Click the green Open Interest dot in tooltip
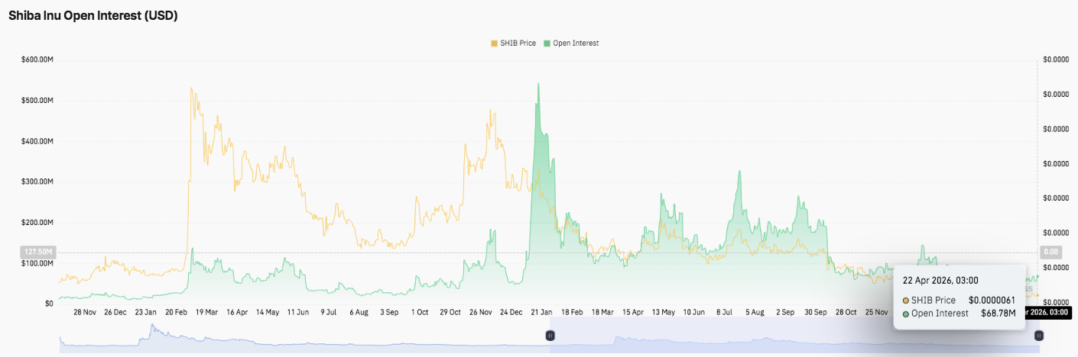Screen dimensions: 1078x357 click(x=906, y=314)
